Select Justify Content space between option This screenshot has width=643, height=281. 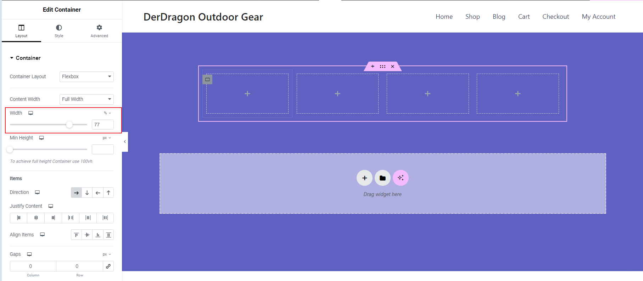(71, 218)
